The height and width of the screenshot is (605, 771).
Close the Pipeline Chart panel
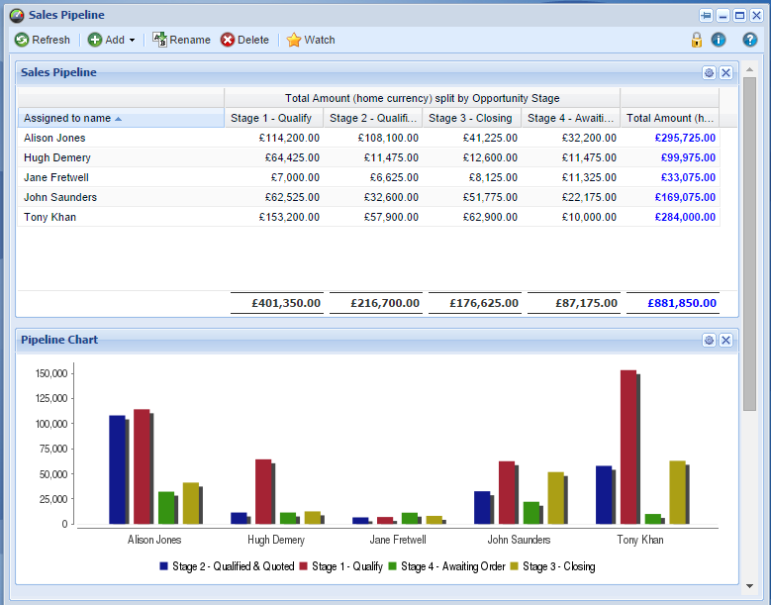pos(725,340)
